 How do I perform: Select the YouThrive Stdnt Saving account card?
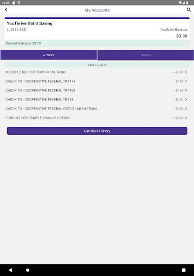coord(97,29)
